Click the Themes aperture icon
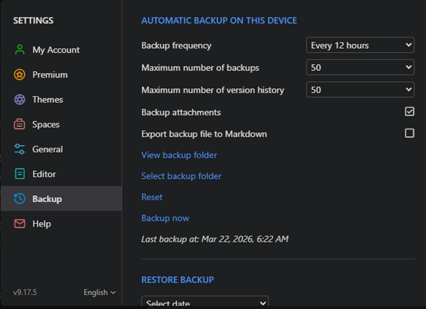 click(x=20, y=100)
